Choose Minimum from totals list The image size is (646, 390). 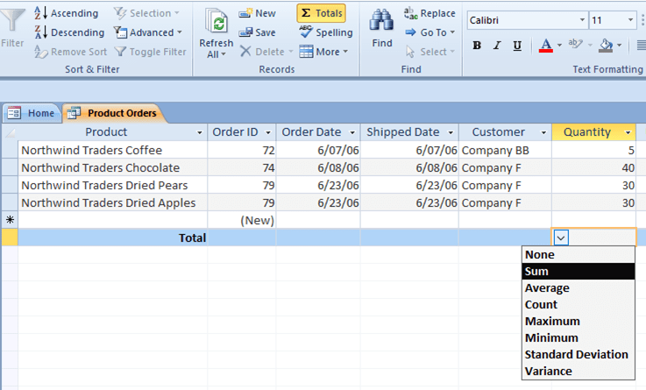coord(578,337)
